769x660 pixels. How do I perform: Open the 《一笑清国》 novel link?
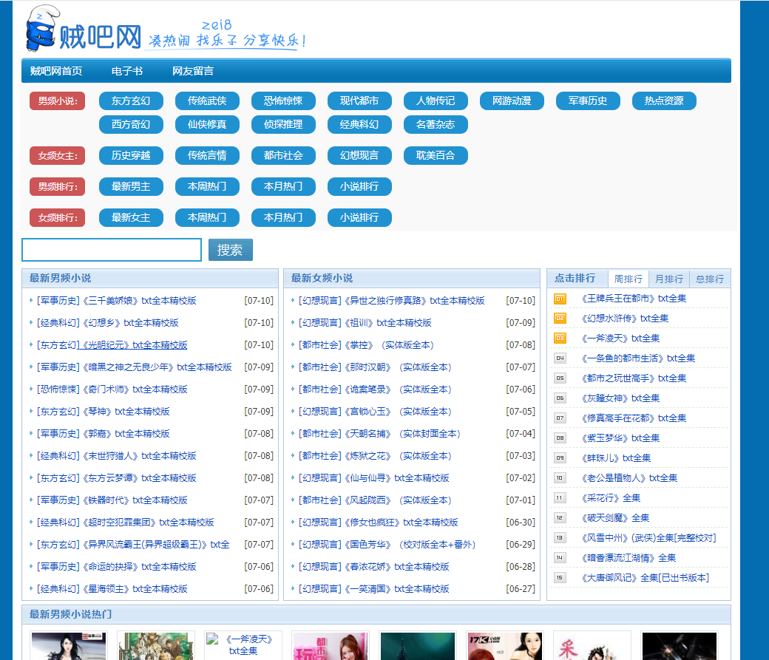pos(396,589)
